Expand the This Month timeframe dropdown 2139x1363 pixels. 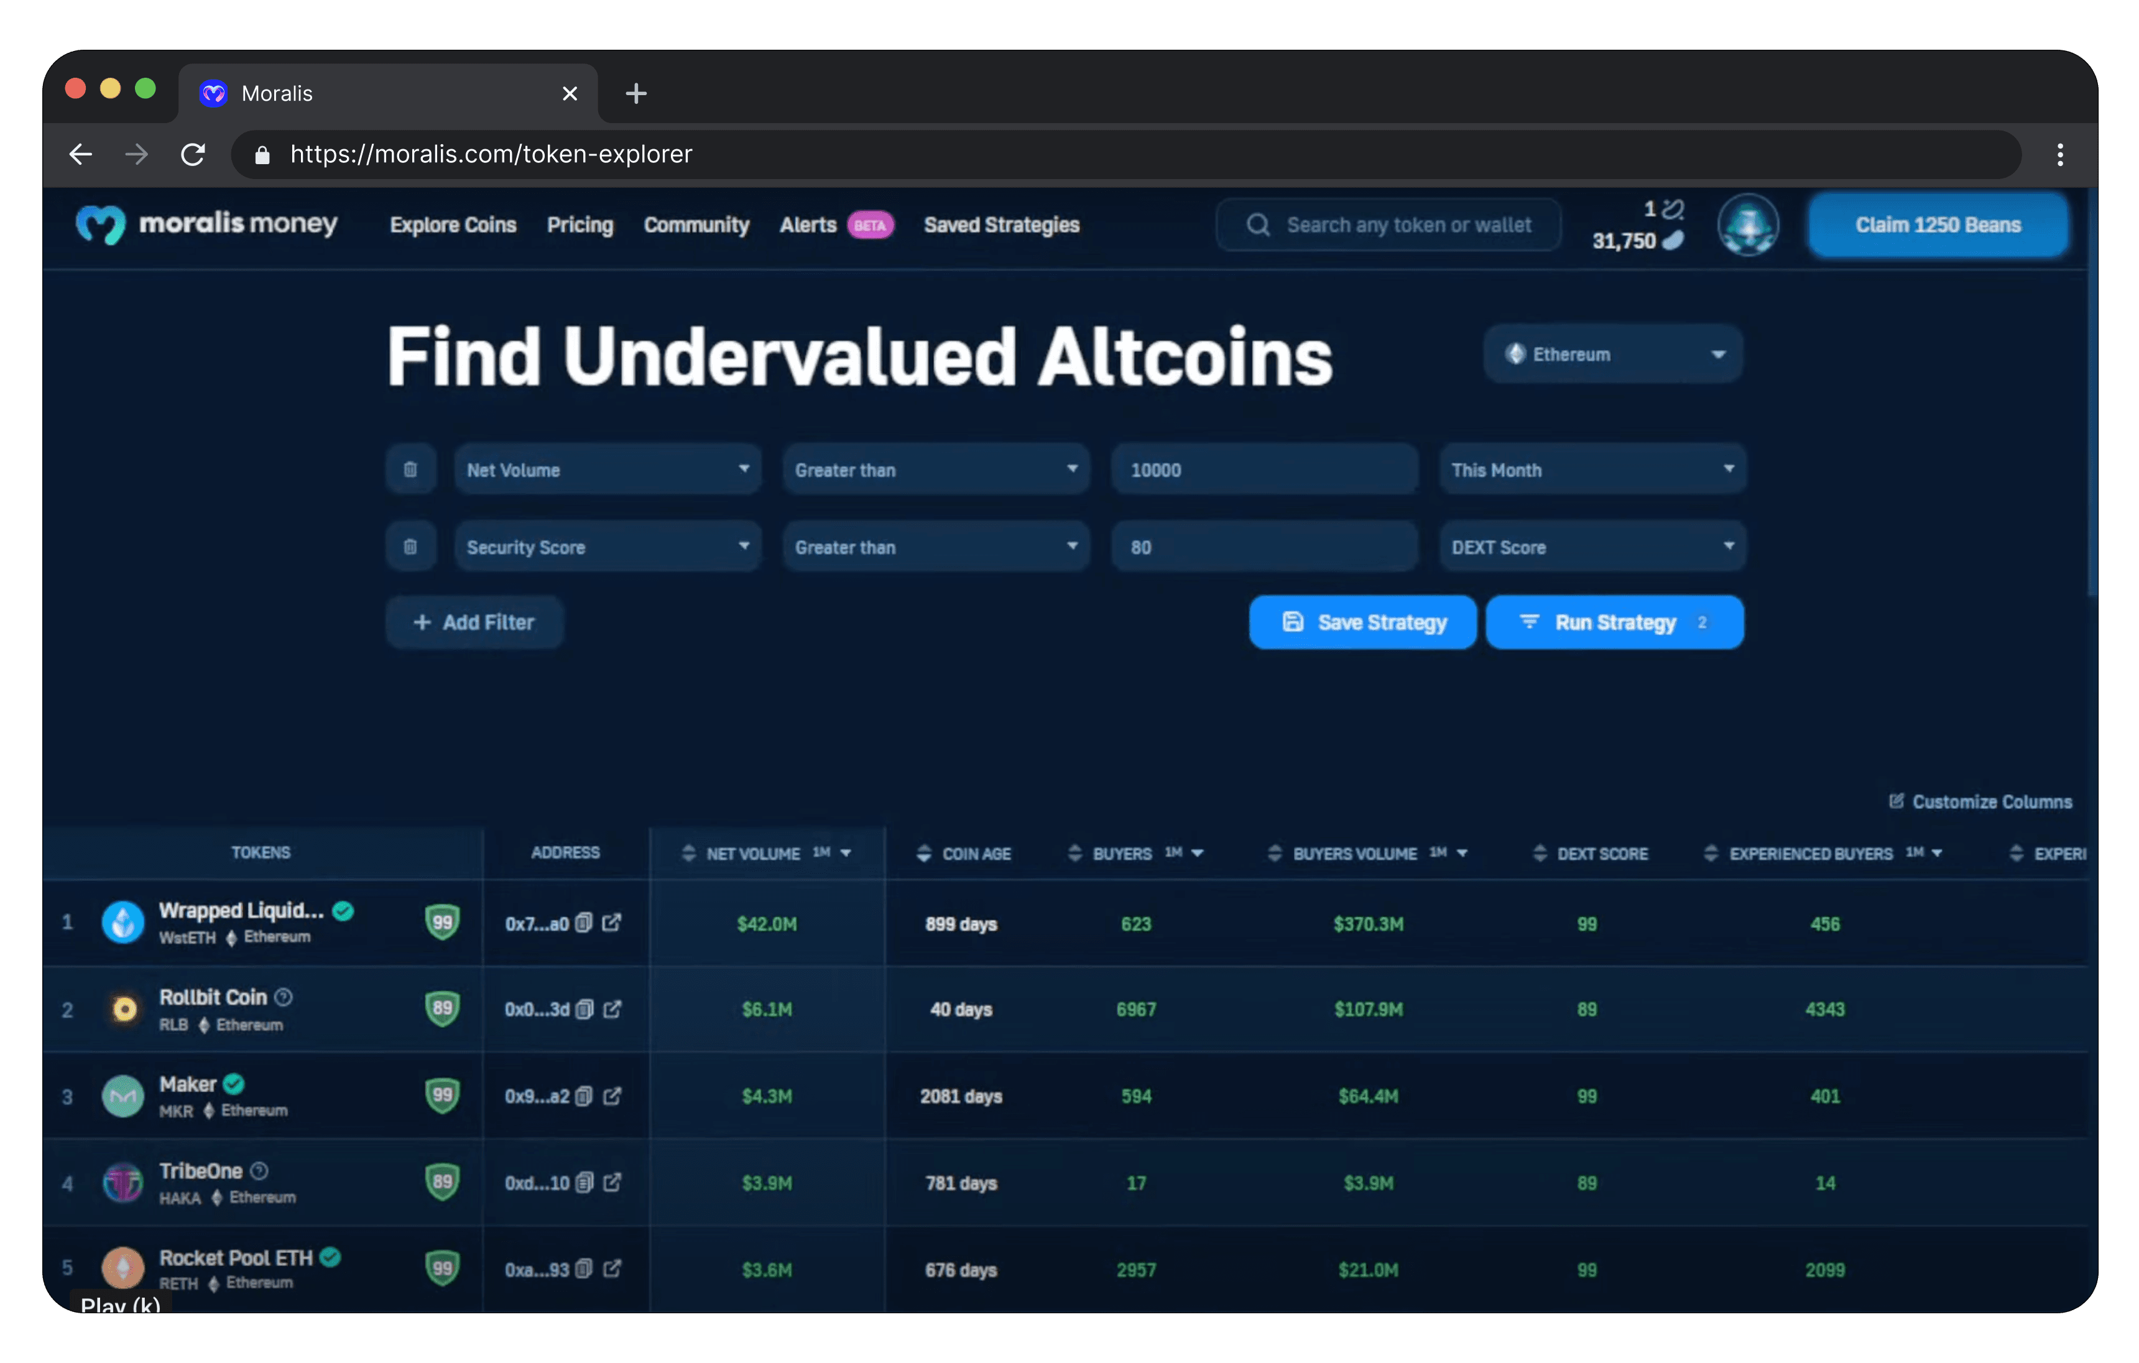1592,469
